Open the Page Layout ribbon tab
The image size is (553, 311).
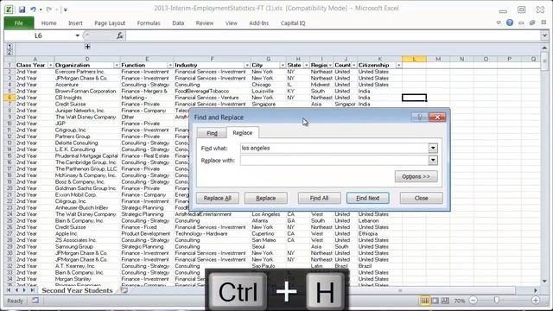pos(110,23)
